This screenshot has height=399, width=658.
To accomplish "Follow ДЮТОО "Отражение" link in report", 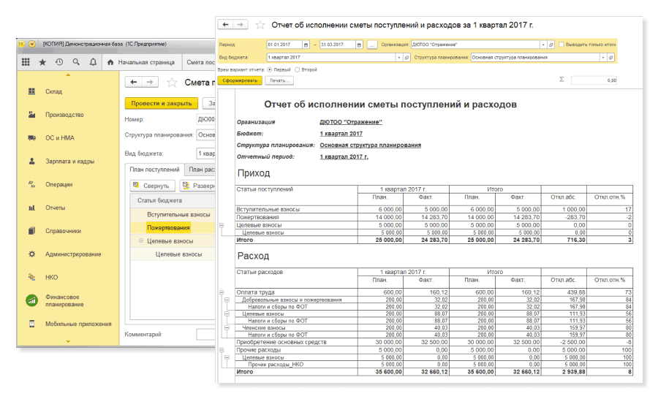I will pyautogui.click(x=351, y=122).
